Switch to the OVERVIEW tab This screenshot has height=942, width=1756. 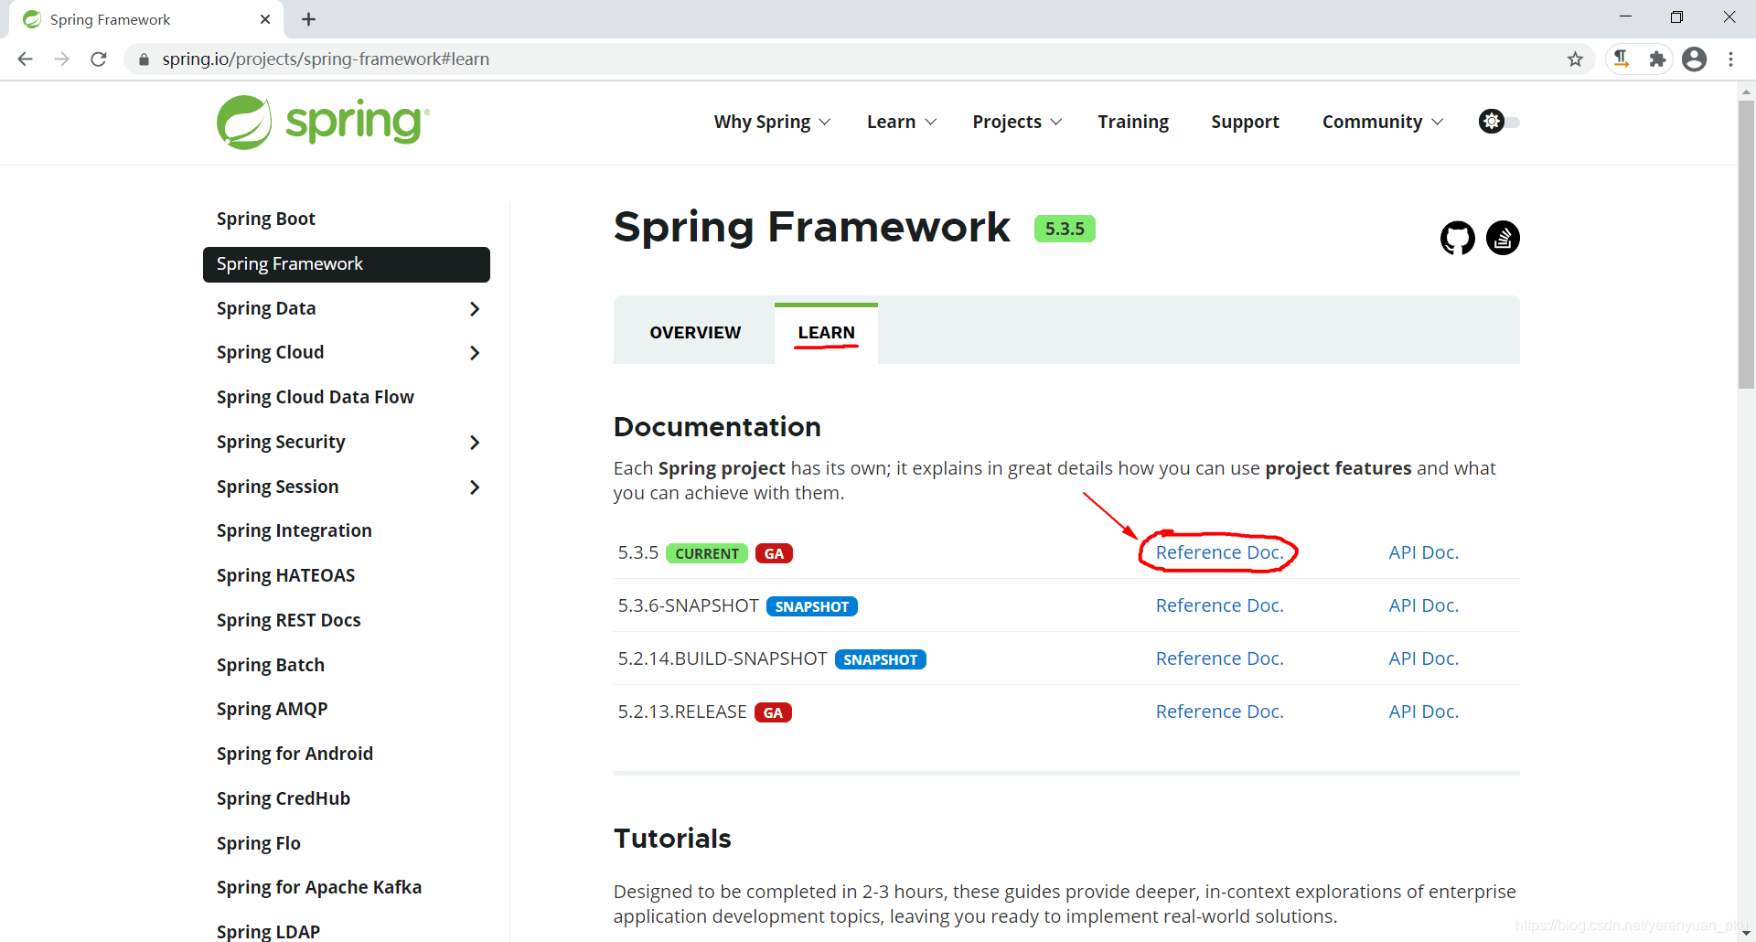point(695,333)
